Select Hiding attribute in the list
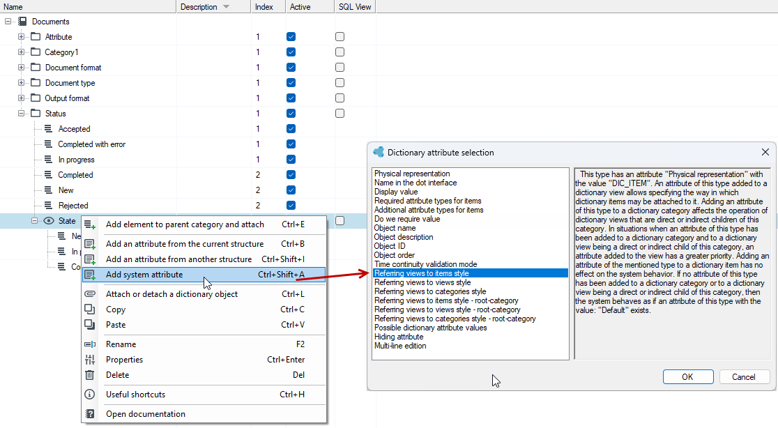This screenshot has height=428, width=778. [399, 337]
